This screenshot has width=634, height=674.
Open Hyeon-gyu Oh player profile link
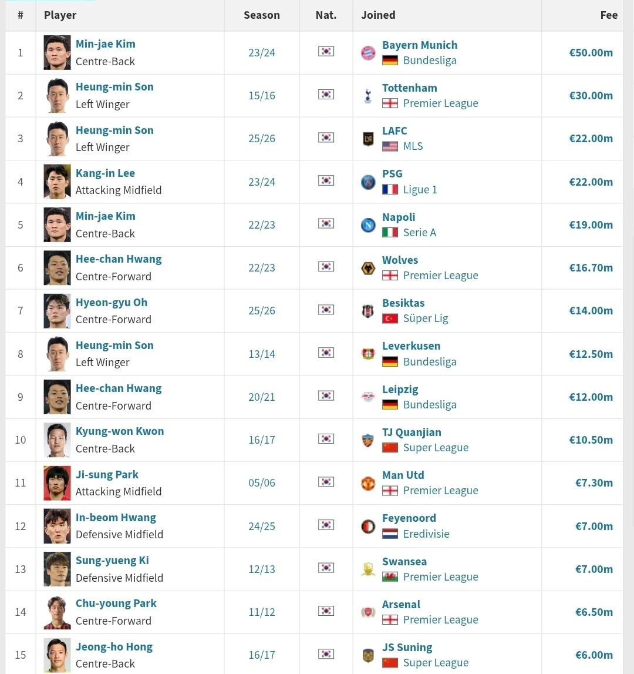pyautogui.click(x=112, y=303)
